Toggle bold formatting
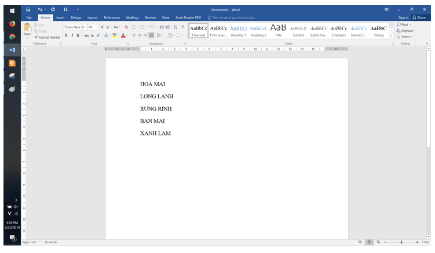The width and height of the screenshot is (435, 253). (66, 35)
